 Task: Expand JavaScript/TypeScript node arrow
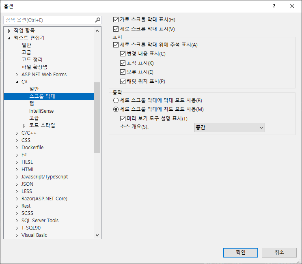click(x=17, y=177)
